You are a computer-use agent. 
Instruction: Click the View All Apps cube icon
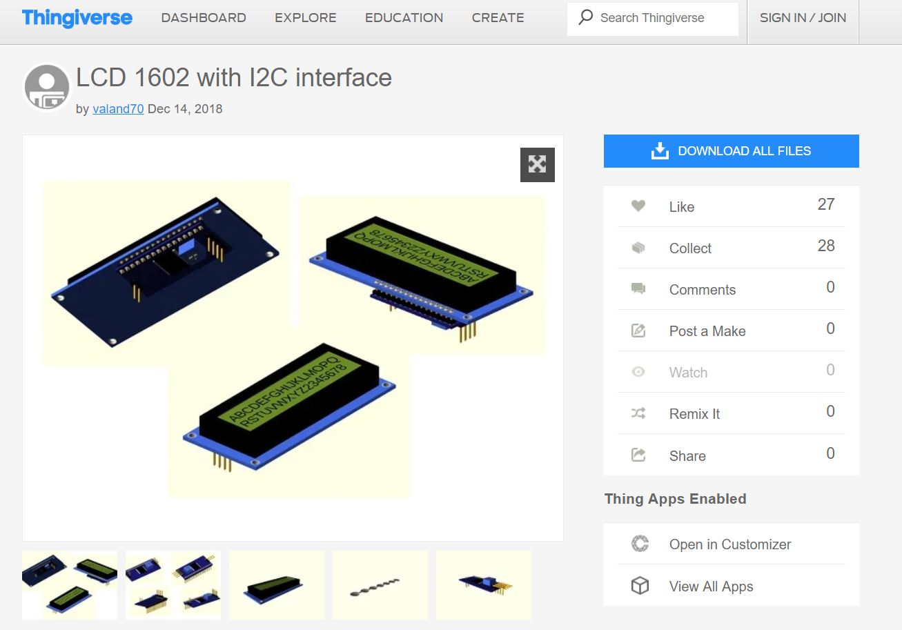(x=640, y=586)
